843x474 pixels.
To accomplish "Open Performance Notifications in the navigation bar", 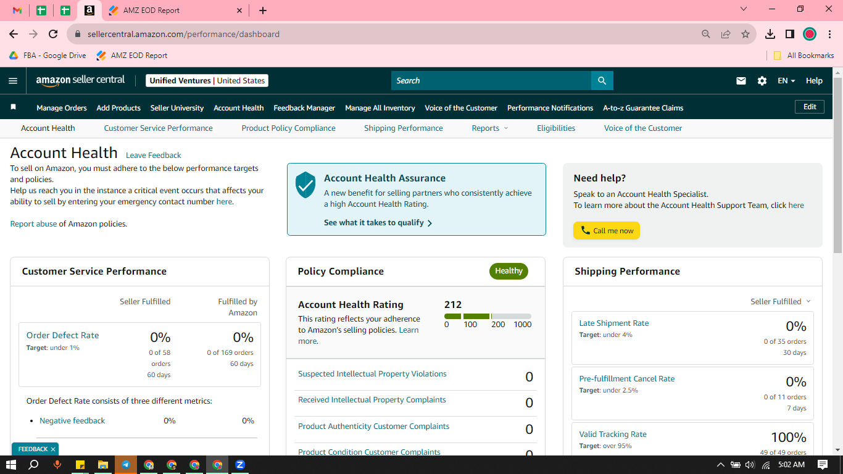I will pyautogui.click(x=550, y=108).
